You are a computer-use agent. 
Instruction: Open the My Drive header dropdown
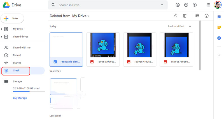click(81, 16)
